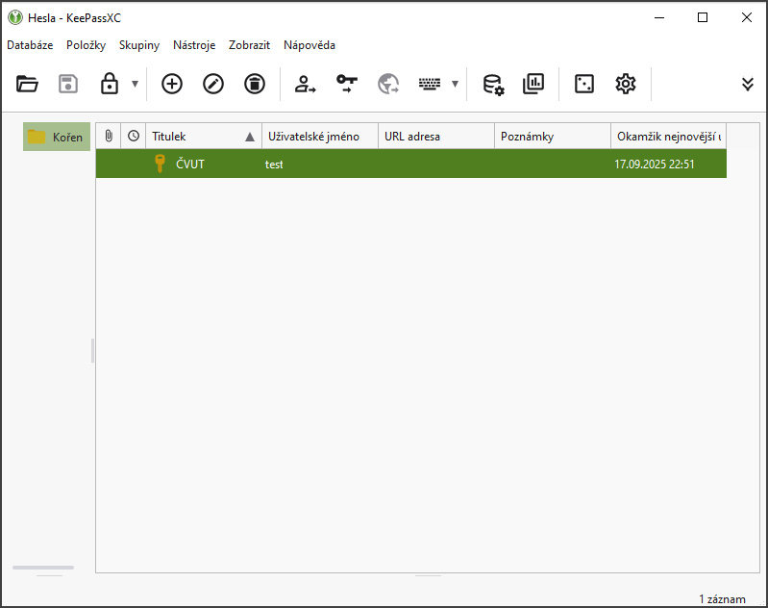Delete the selected entry with trash icon
Viewport: 768px width, 608px height.
pyautogui.click(x=254, y=84)
